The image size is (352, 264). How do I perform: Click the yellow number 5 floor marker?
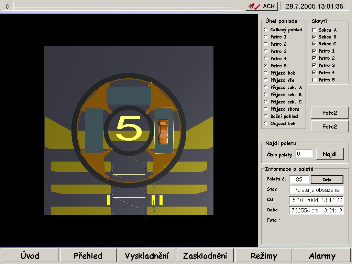coord(129,128)
